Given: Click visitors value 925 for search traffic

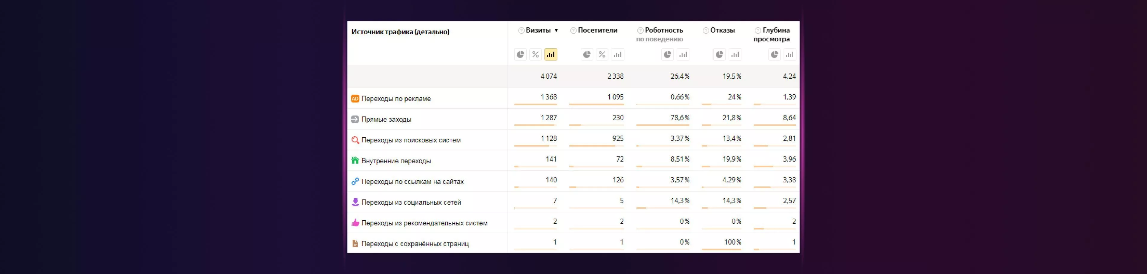Looking at the screenshot, I should click(618, 138).
